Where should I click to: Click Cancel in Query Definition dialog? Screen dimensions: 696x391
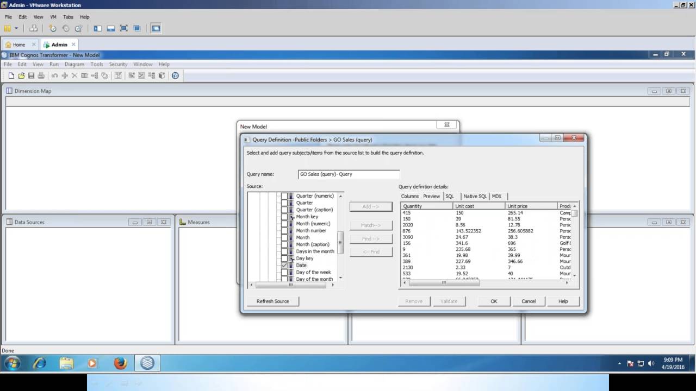point(529,301)
